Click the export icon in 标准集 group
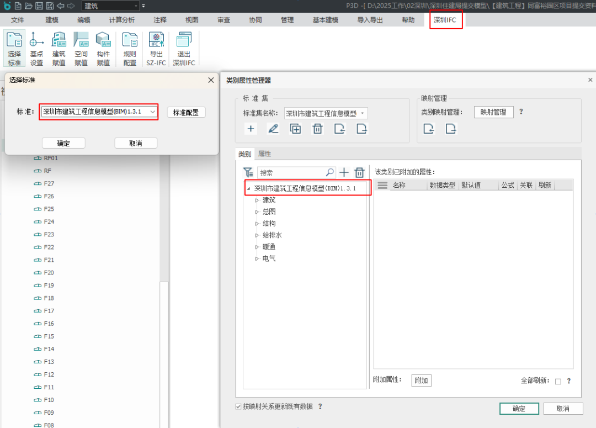The height and width of the screenshot is (428, 596). pyautogui.click(x=362, y=129)
